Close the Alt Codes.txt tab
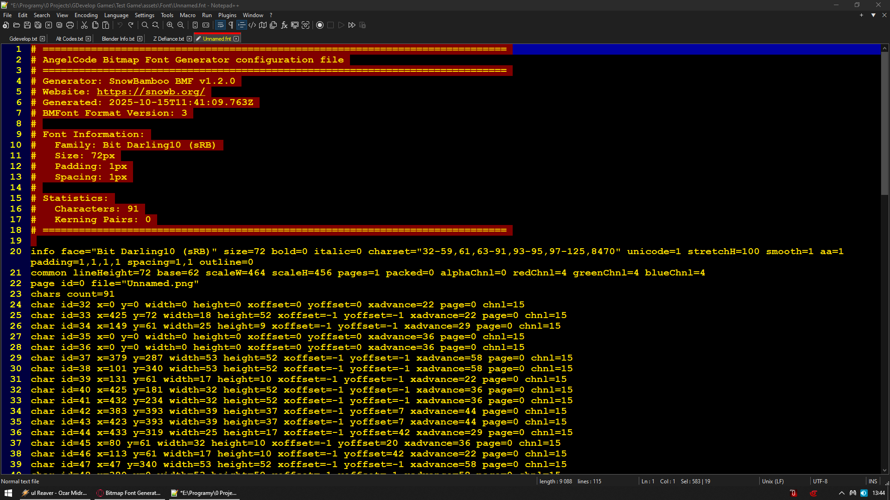 (x=89, y=39)
